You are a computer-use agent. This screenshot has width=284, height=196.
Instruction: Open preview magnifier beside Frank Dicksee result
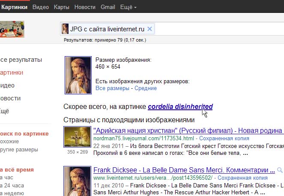pos(280,170)
